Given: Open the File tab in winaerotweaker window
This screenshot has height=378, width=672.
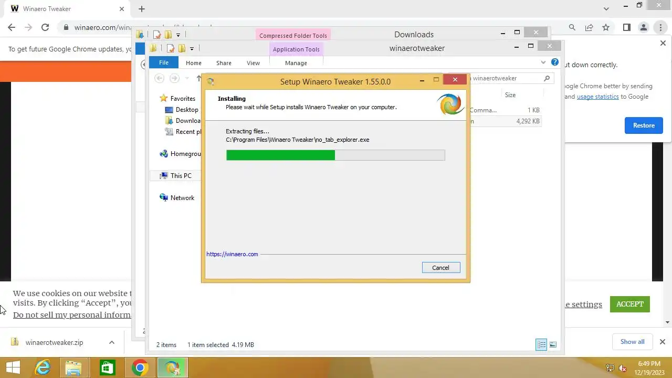Looking at the screenshot, I should pyautogui.click(x=164, y=62).
